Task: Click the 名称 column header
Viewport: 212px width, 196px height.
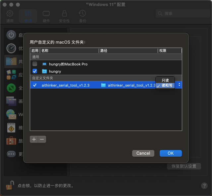Action: (x=69, y=51)
